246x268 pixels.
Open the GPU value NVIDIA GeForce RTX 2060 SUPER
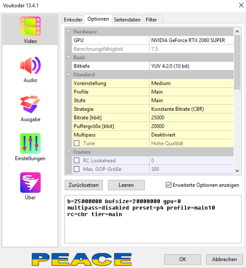(x=191, y=40)
